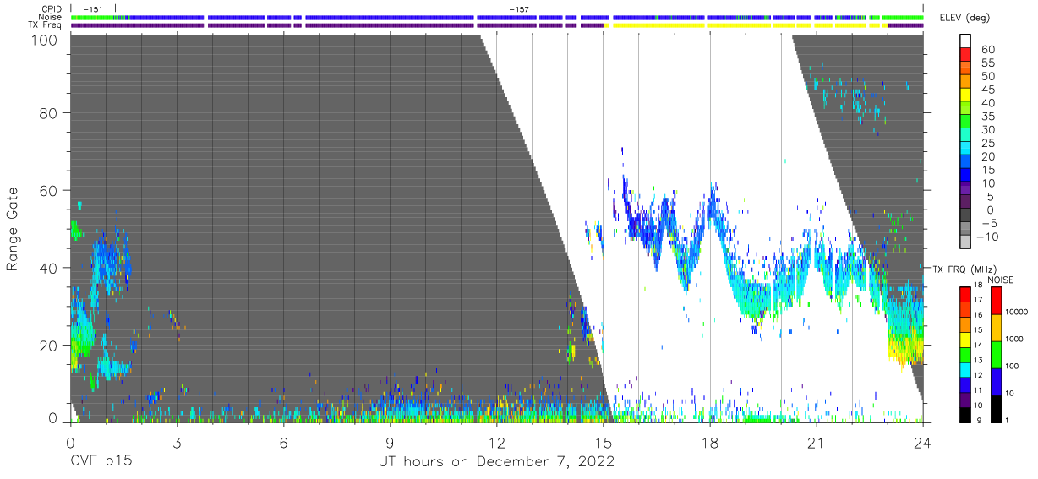Image resolution: width=1038 pixels, height=479 pixels.
Task: Click the x-axis hour tick '3'
Action: [177, 443]
